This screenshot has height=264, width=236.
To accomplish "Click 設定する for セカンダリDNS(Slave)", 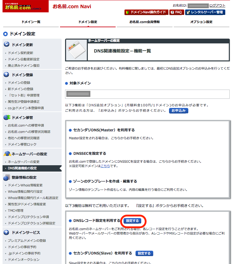I will click(x=144, y=253).
